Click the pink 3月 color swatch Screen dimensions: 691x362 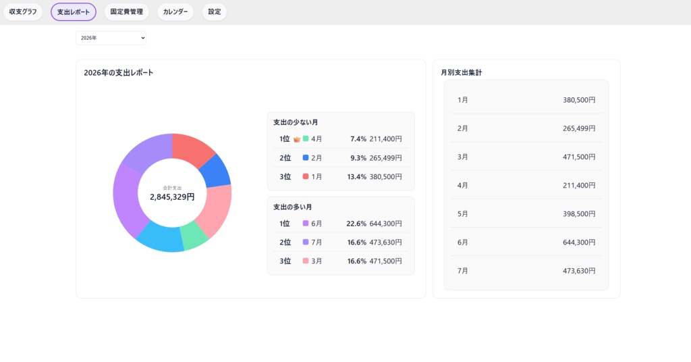(306, 261)
